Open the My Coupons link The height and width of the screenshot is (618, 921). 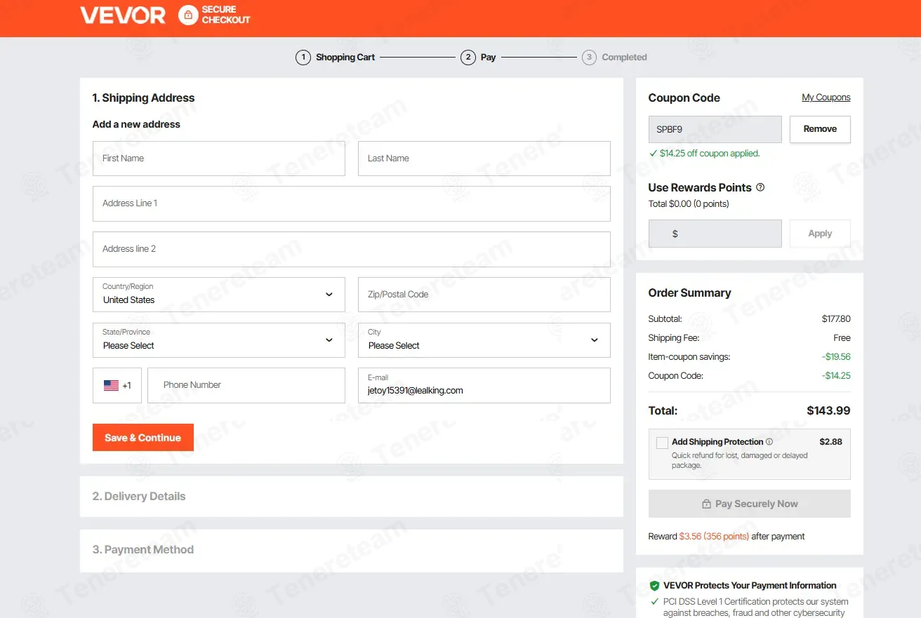click(x=826, y=98)
